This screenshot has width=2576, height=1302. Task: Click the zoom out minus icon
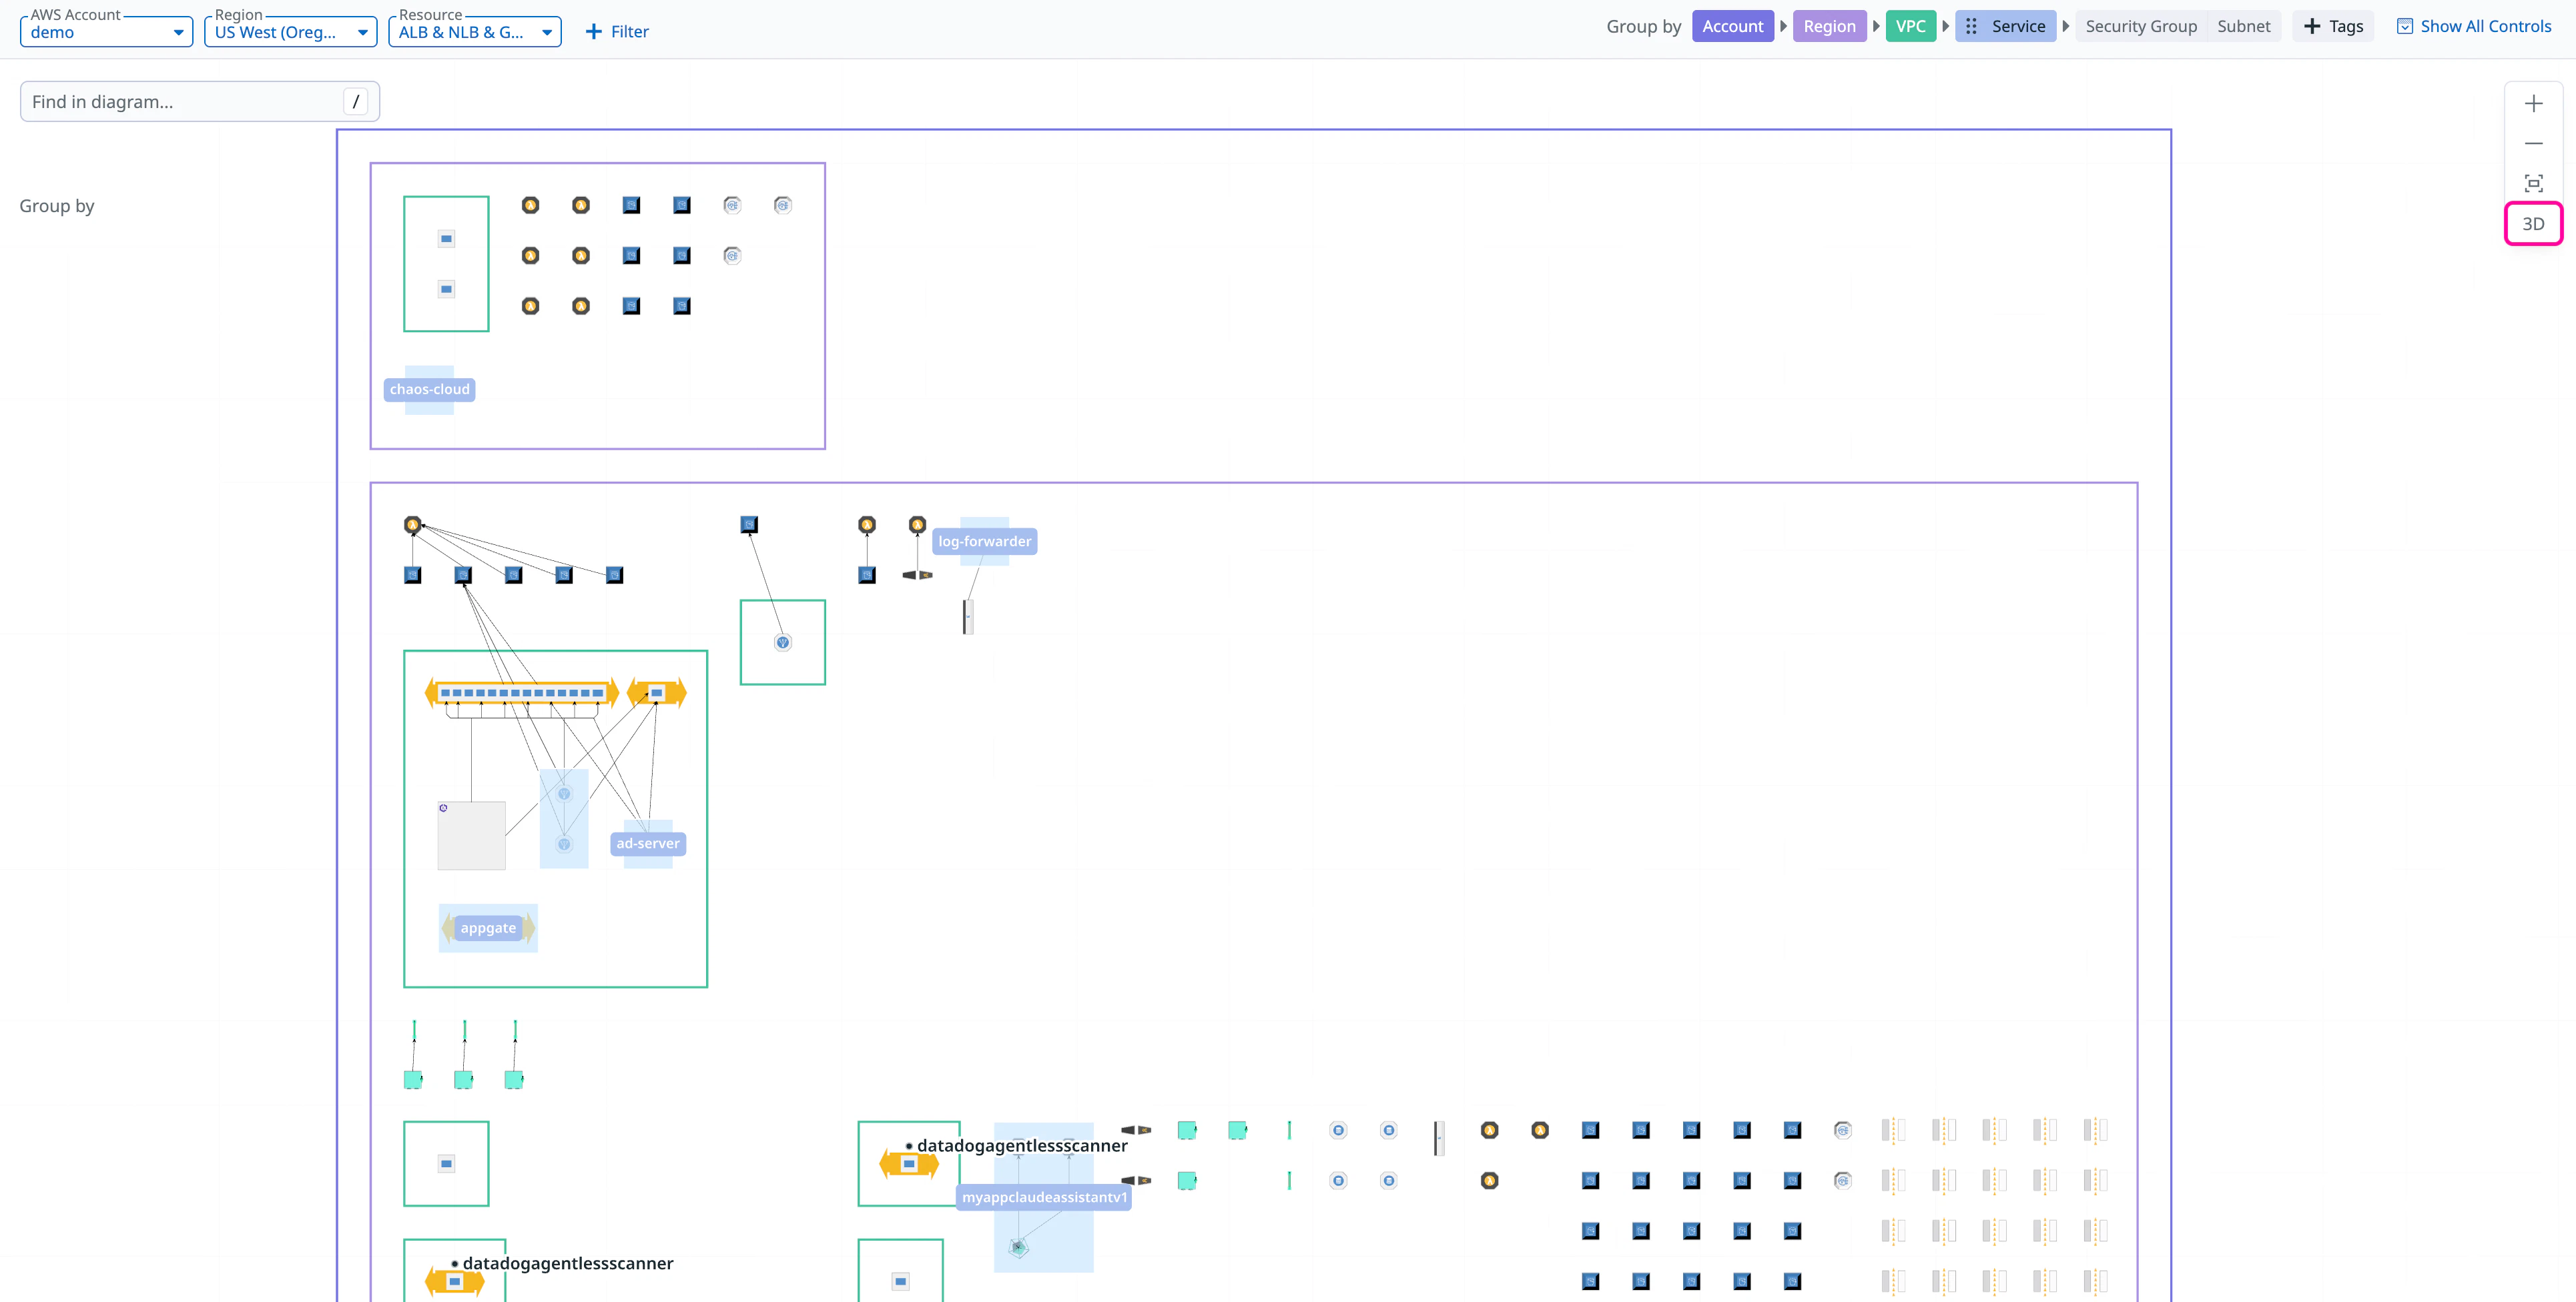pyautogui.click(x=2533, y=144)
